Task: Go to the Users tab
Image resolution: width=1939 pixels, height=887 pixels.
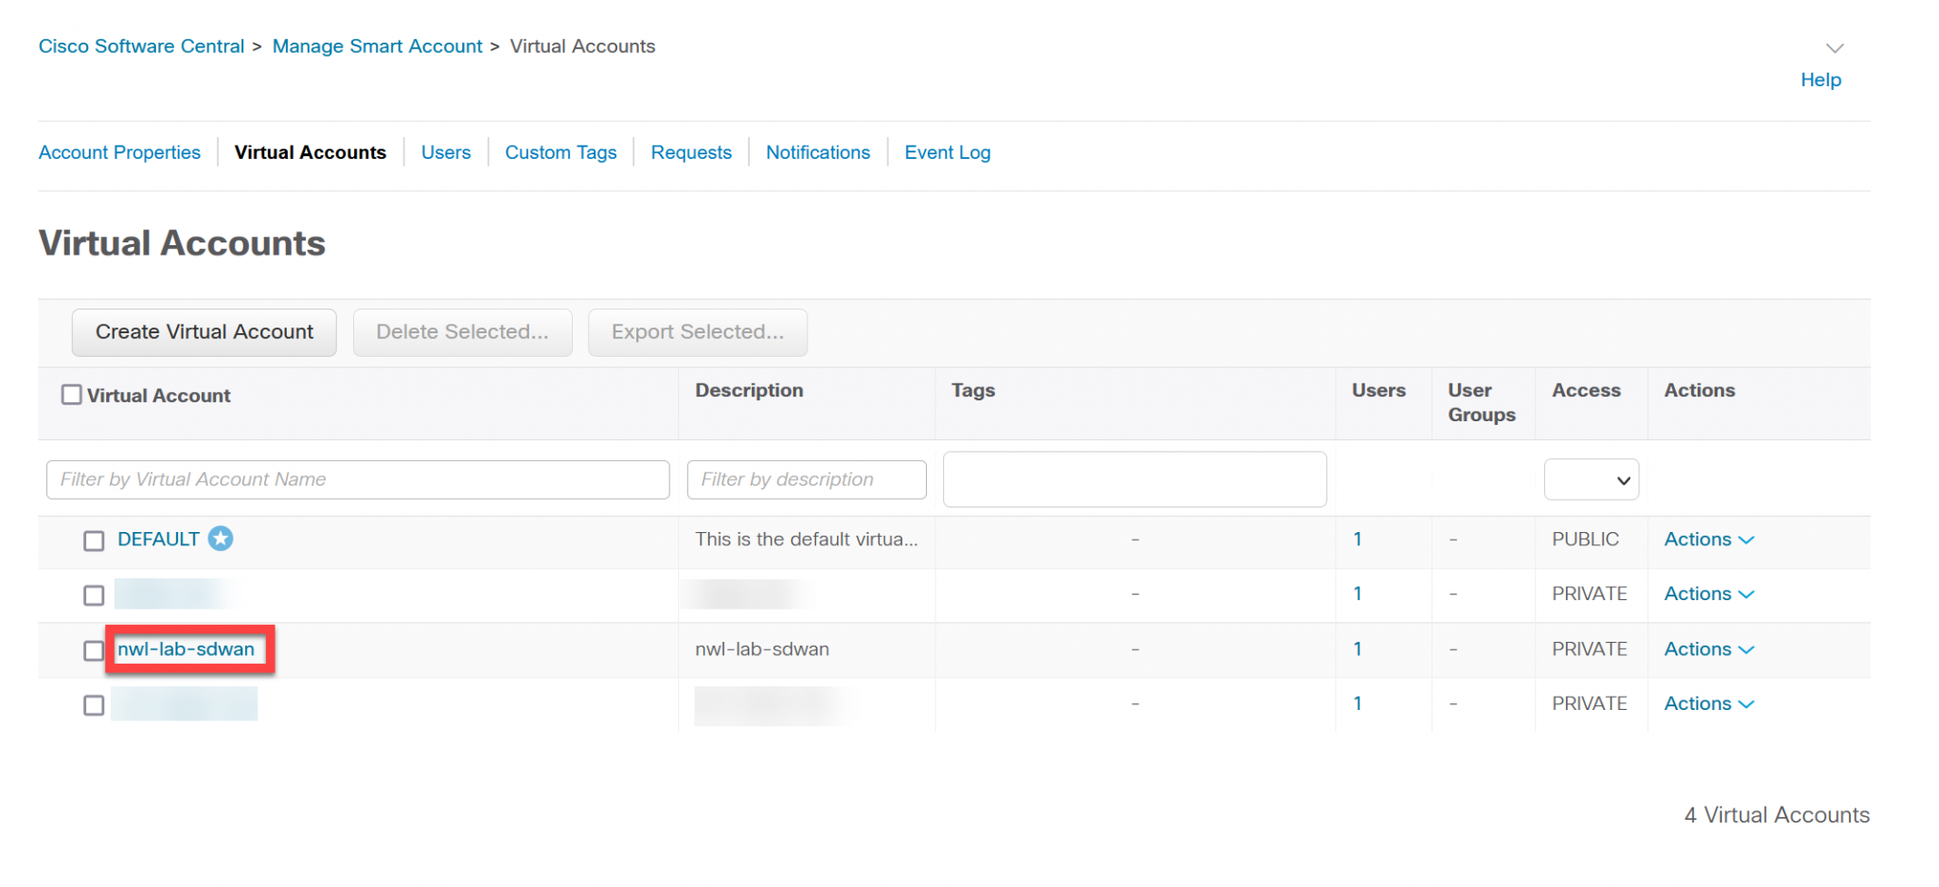Action: click(x=445, y=152)
